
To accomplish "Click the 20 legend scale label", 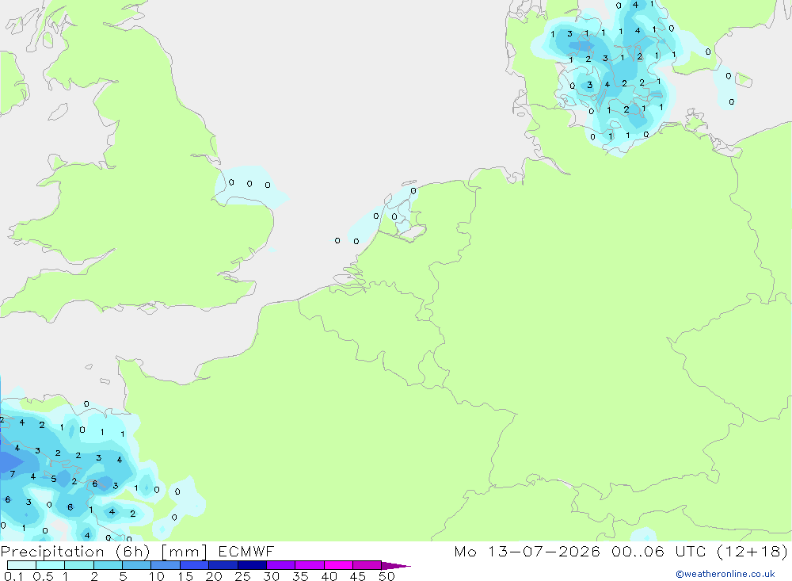I will click(214, 576).
